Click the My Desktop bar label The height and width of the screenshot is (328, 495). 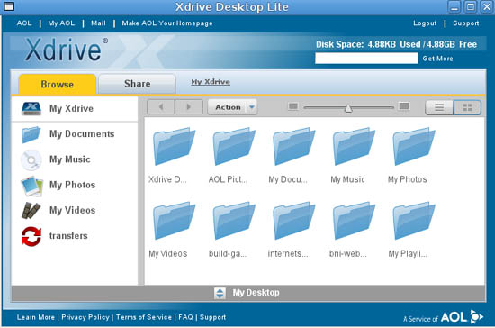point(256,293)
